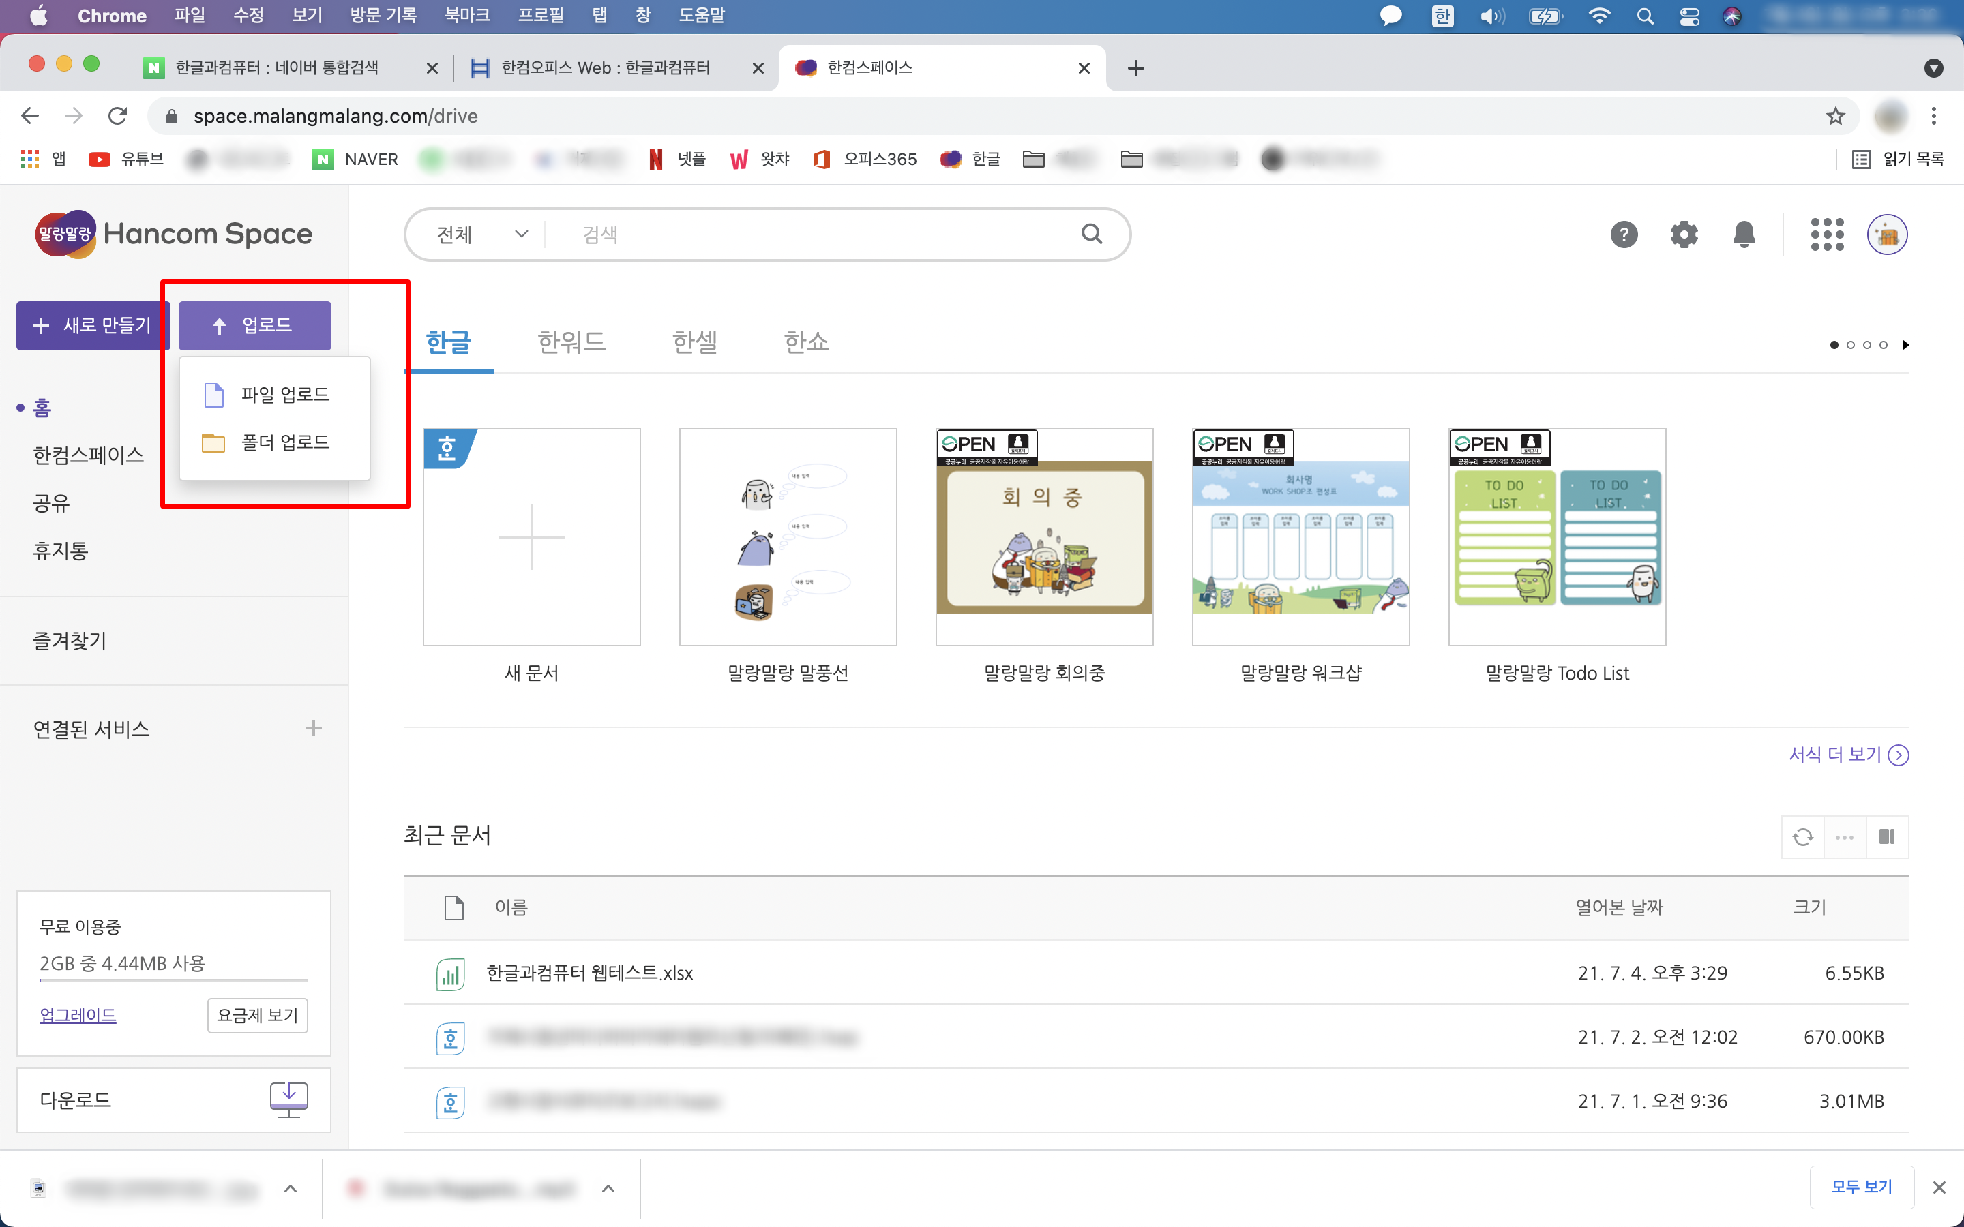The height and width of the screenshot is (1227, 1964).
Task: Open macOS Control Center
Action: 1690,16
